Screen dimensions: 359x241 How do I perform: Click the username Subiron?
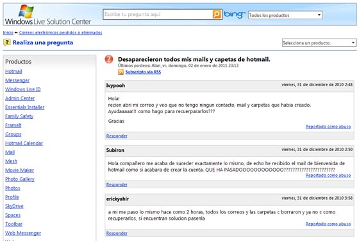[x=115, y=150]
